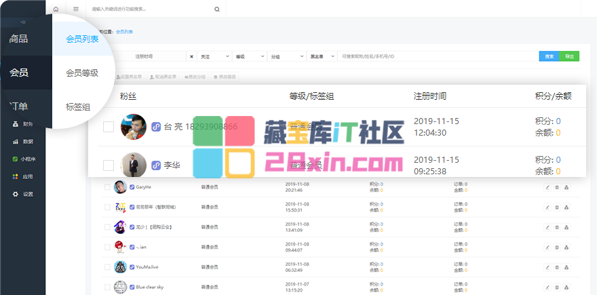Edit YouMa.live with the pencil icon
Viewport: 597px width, 295px height.
(547, 267)
